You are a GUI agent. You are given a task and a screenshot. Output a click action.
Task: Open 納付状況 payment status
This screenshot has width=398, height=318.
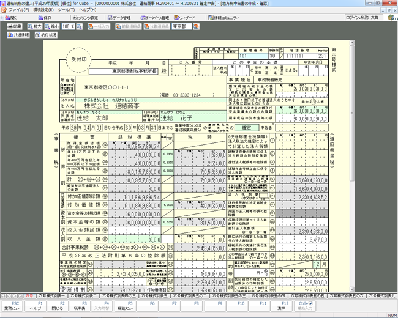pos(46,35)
